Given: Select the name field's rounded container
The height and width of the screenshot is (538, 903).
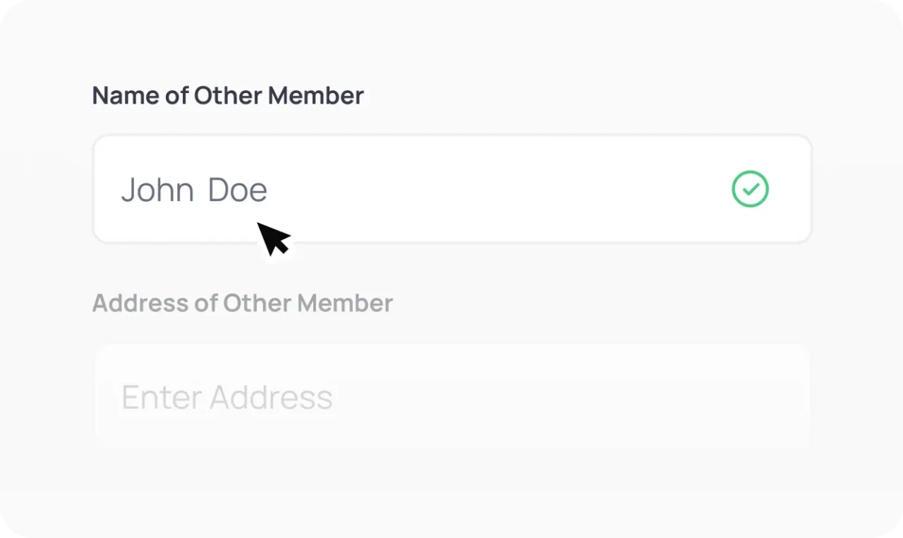Looking at the screenshot, I should pyautogui.click(x=452, y=188).
